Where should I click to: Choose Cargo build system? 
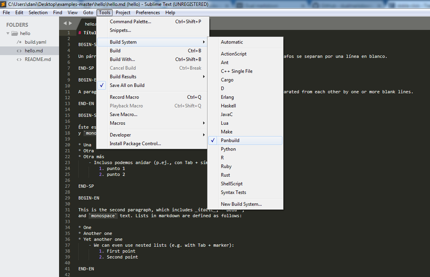(245, 80)
